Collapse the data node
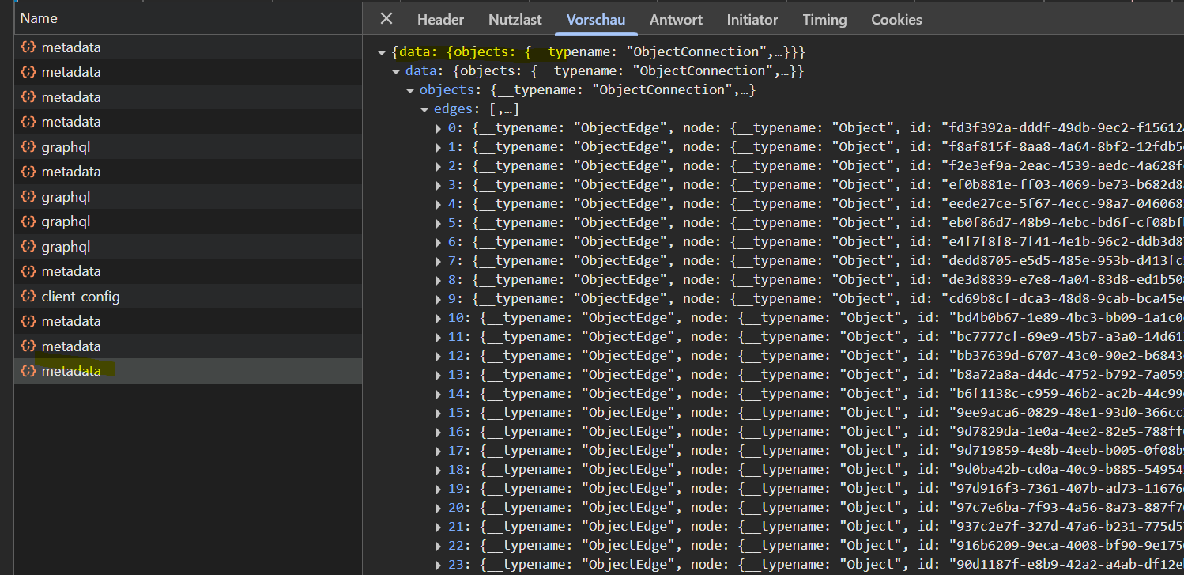Image resolution: width=1184 pixels, height=575 pixels. click(x=396, y=71)
